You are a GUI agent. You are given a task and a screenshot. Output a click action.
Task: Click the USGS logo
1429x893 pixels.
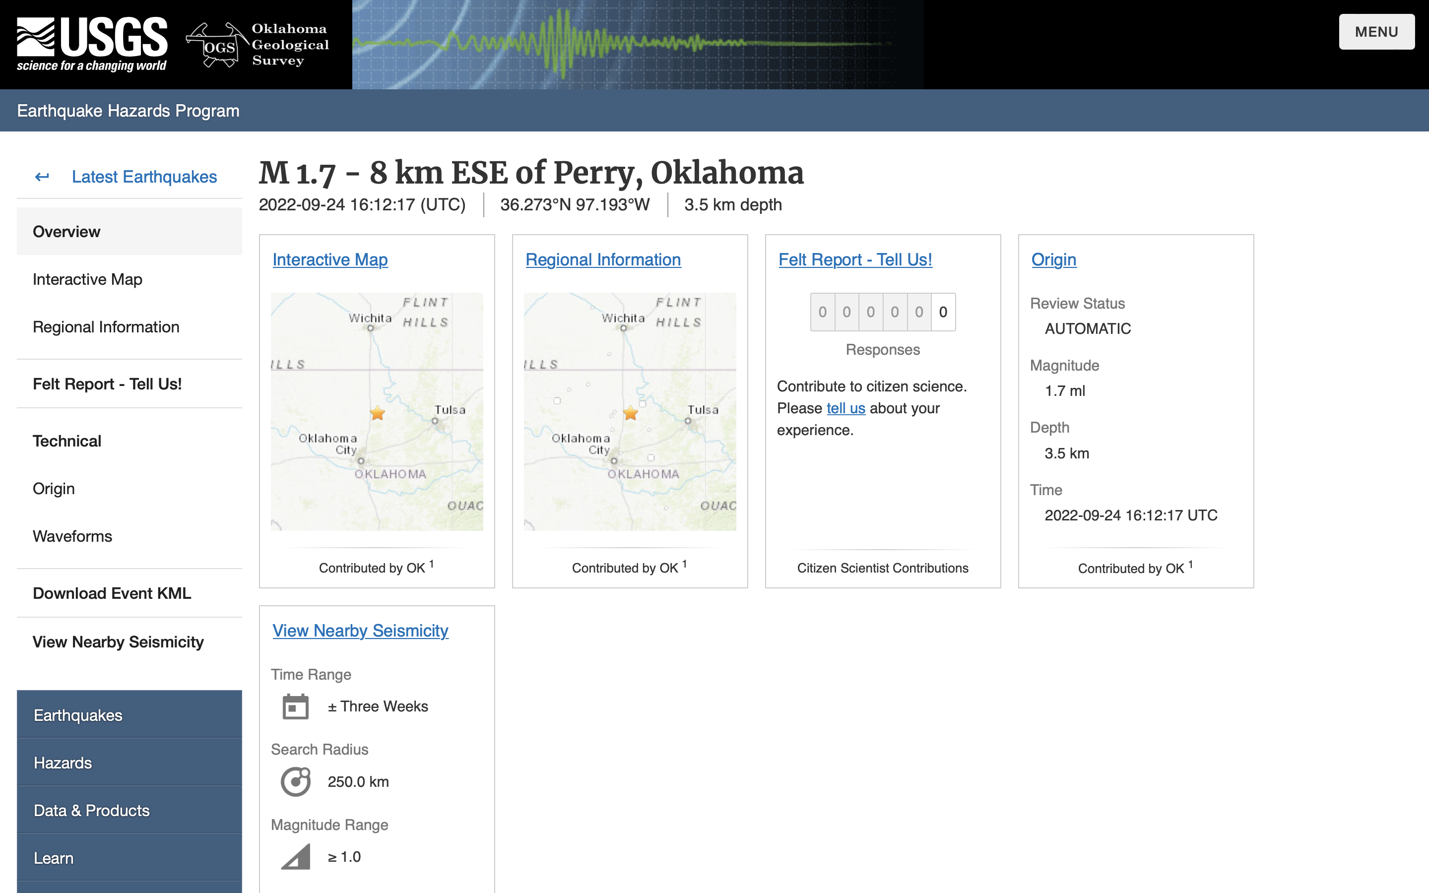click(92, 44)
